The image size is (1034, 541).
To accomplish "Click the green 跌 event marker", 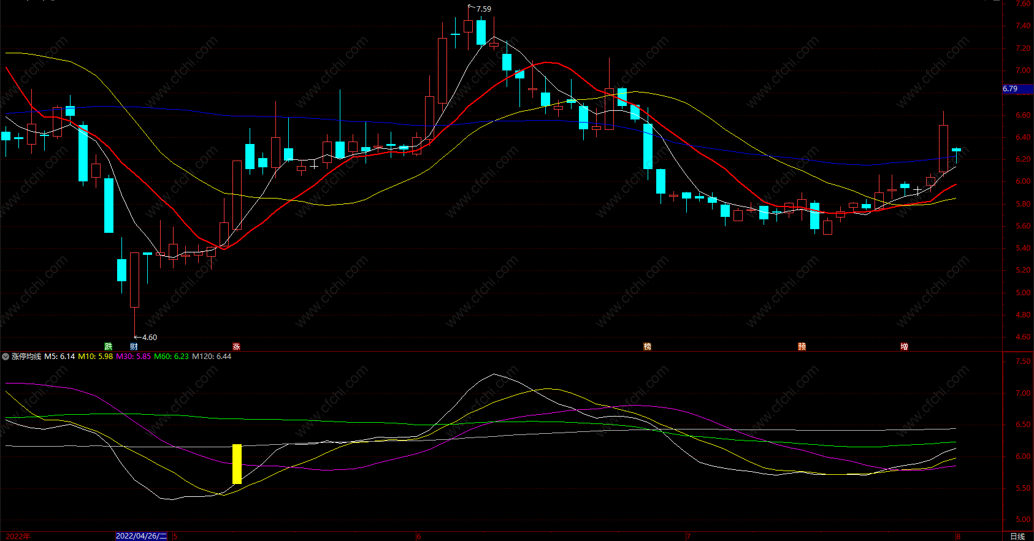I will click(x=109, y=347).
